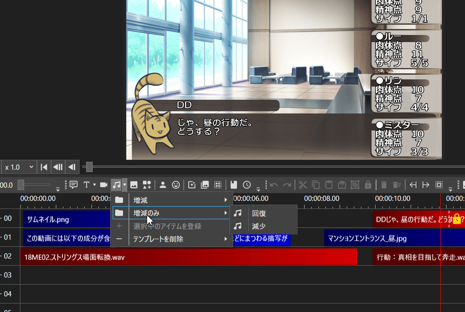
Task: Open overflow chevron after the timeline zoom slider
Action: pos(58,189)
